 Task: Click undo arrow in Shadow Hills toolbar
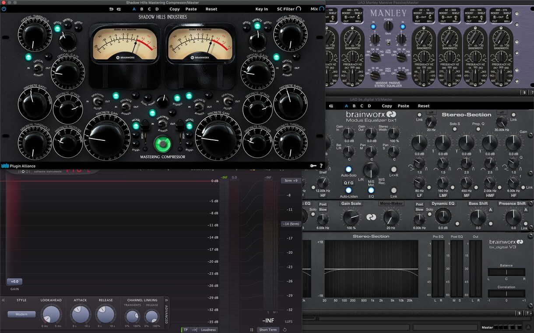click(111, 9)
